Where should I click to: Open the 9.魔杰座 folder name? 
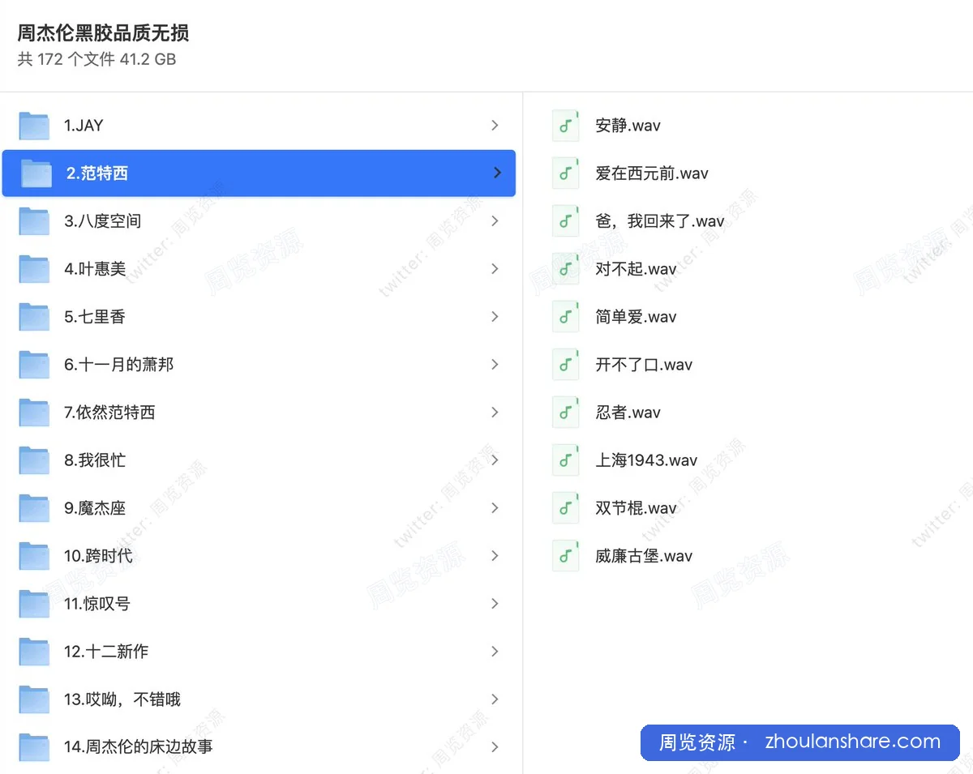95,508
